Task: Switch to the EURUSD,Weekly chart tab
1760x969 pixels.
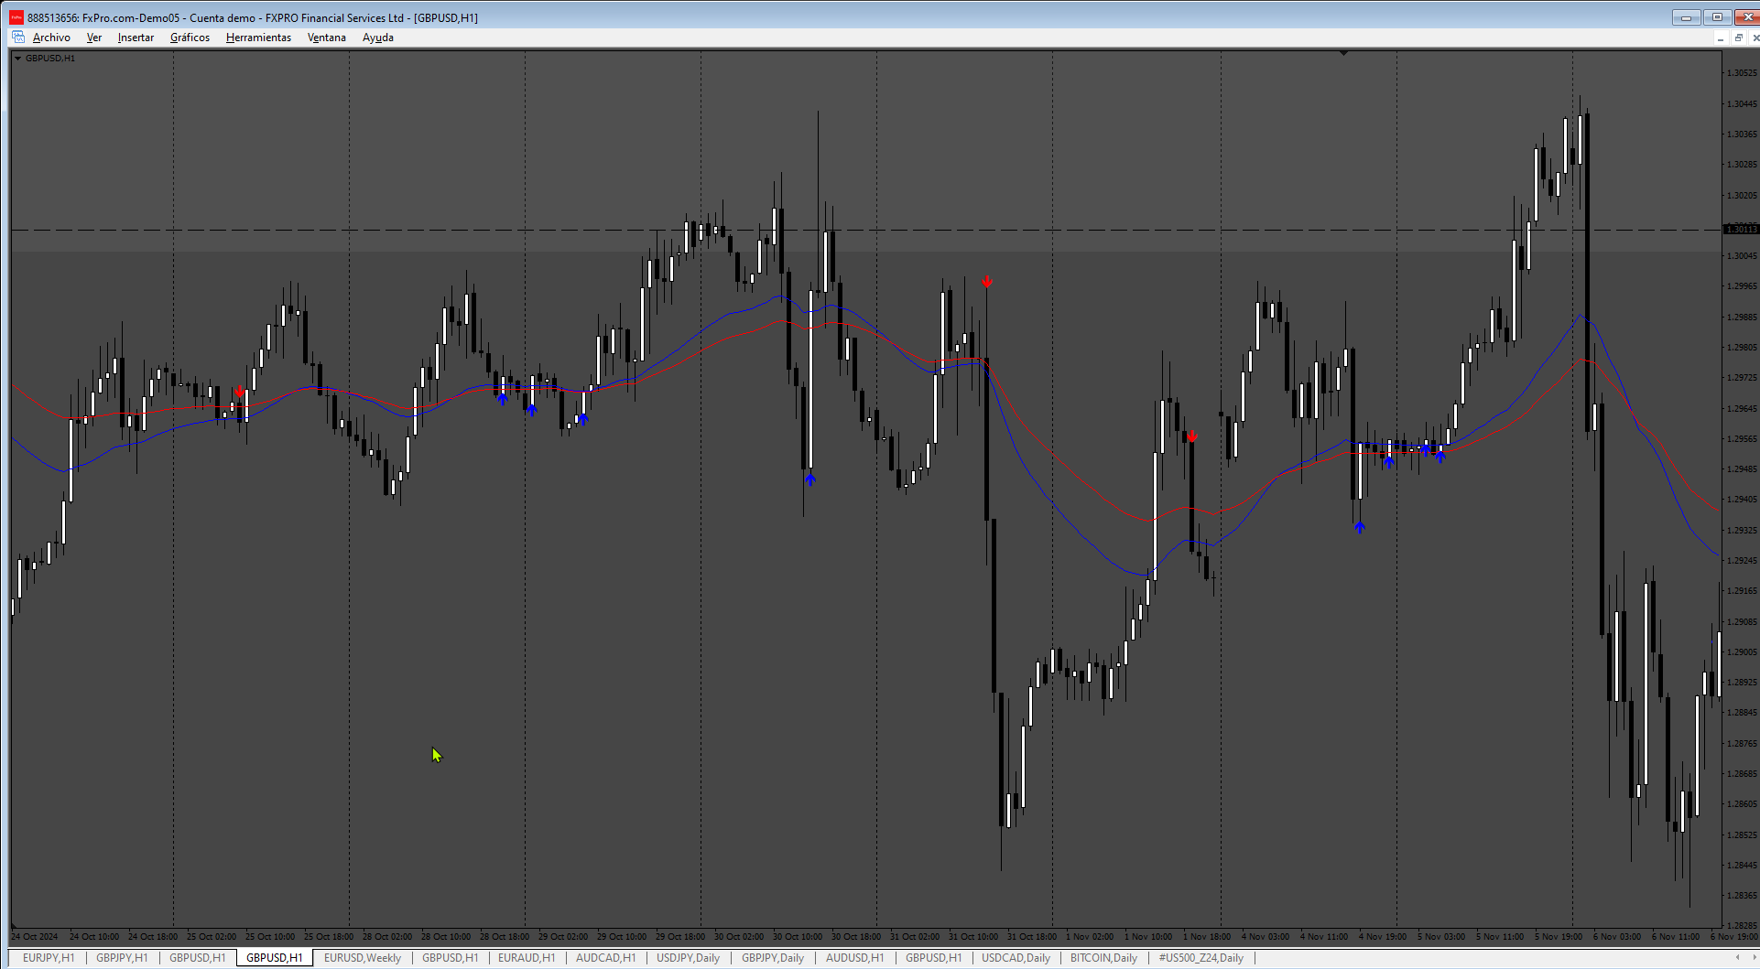Action: coord(363,958)
